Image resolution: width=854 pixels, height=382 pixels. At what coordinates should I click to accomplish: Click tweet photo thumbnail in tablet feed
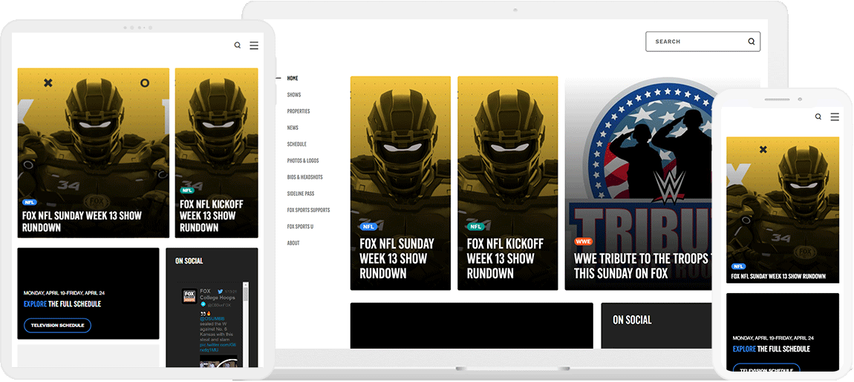click(218, 361)
